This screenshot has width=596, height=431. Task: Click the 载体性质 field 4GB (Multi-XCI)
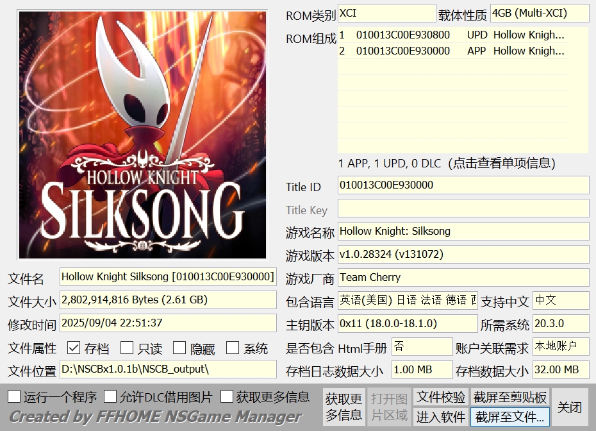pos(540,13)
